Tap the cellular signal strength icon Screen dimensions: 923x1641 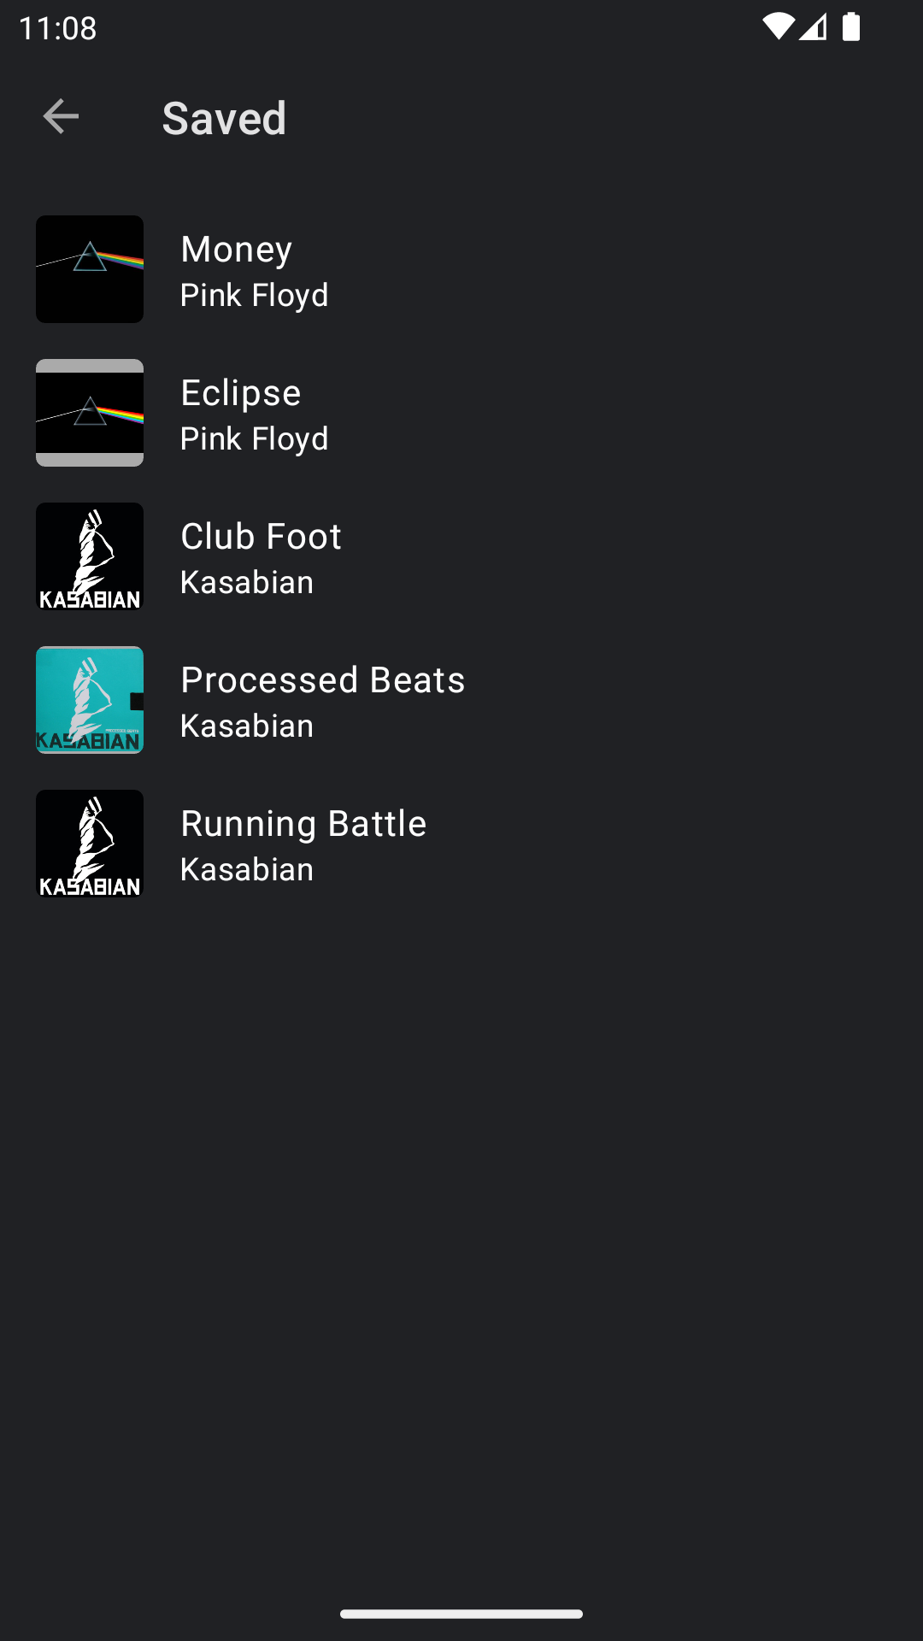[x=814, y=27]
